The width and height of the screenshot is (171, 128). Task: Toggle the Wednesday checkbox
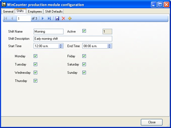(x=36, y=73)
